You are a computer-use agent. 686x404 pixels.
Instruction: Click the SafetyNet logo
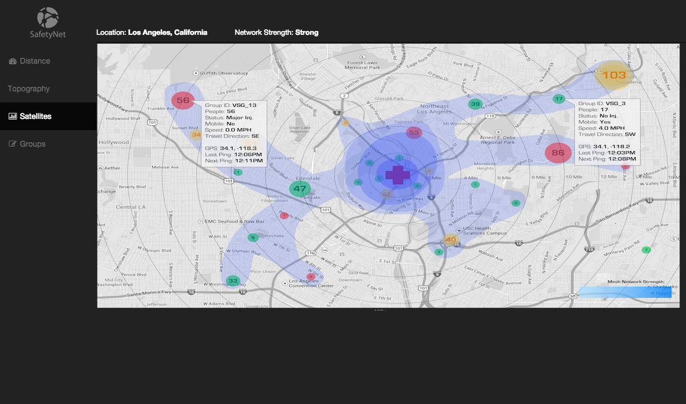click(x=48, y=23)
